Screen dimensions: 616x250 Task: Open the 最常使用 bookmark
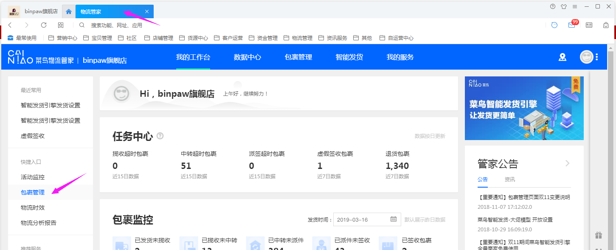click(22, 38)
